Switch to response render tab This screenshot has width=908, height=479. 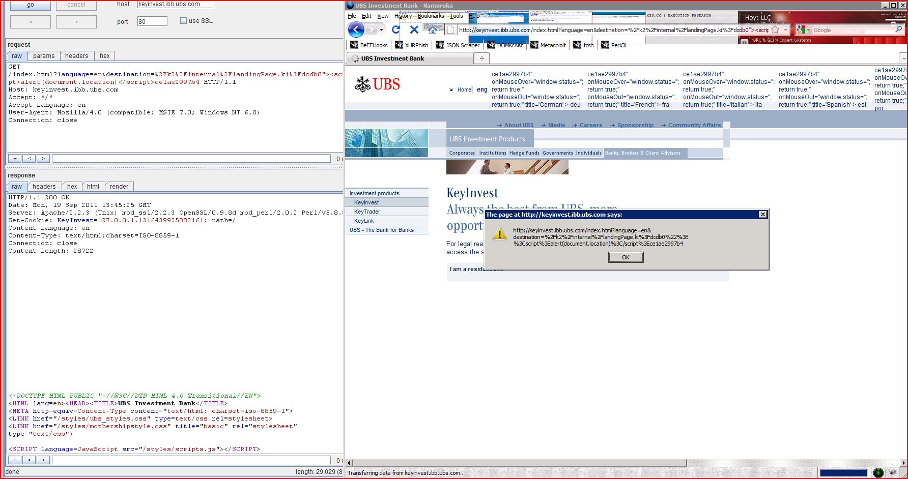[119, 187]
